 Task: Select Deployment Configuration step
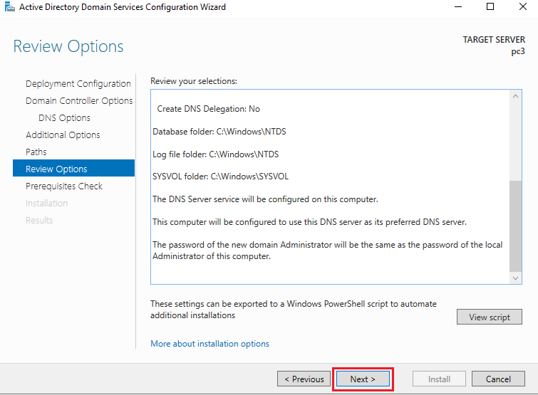[x=78, y=84]
